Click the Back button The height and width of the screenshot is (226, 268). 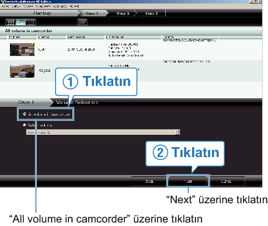click(x=149, y=181)
